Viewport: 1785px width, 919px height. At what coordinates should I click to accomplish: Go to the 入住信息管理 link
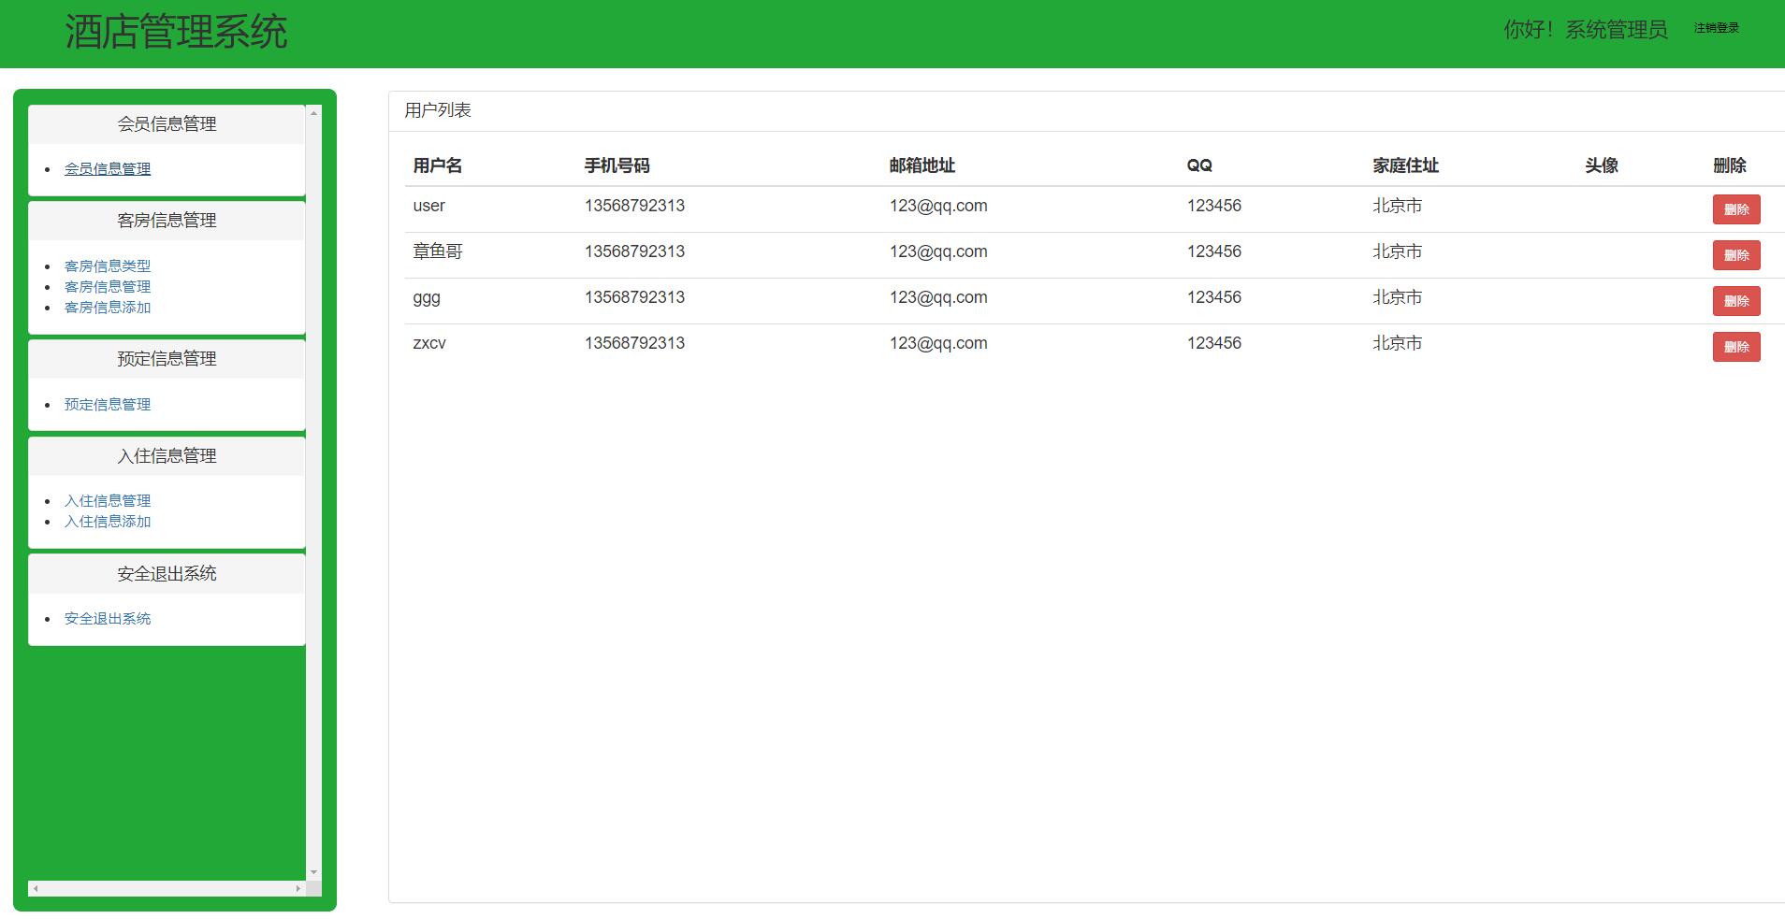click(x=108, y=501)
